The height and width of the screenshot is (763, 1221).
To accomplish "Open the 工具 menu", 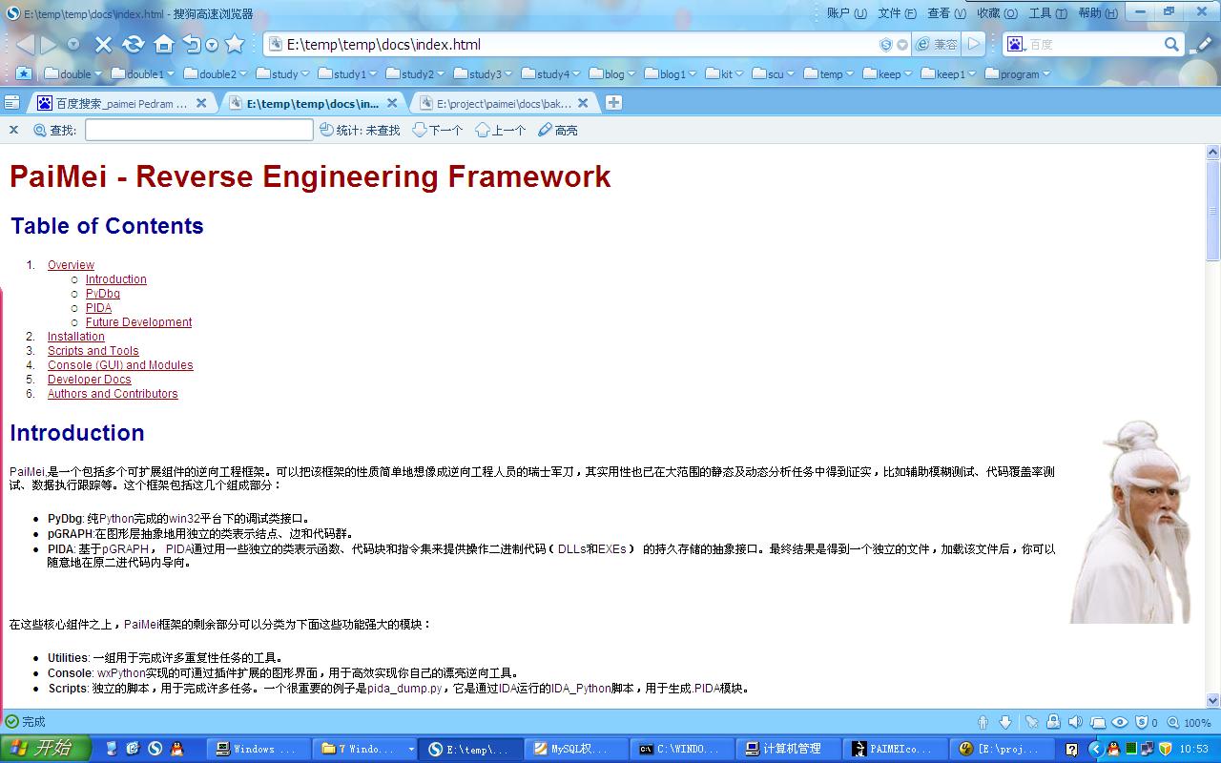I will [1047, 13].
